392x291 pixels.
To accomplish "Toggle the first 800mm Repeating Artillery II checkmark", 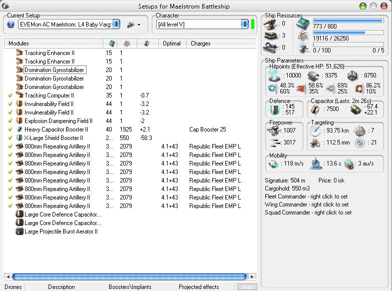I will [10, 146].
